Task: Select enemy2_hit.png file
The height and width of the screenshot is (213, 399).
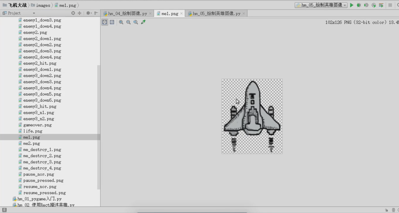Action: click(x=40, y=63)
